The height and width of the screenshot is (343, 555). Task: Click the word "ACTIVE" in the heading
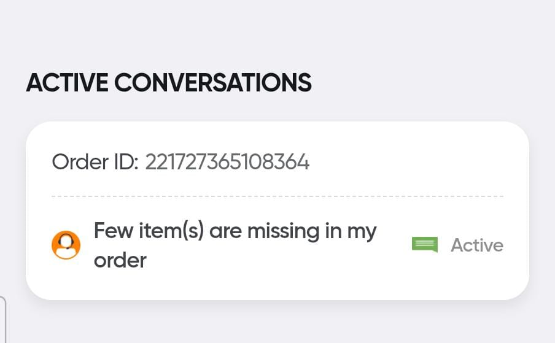[68, 83]
